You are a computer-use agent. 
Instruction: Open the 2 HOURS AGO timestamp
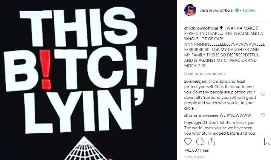click(x=194, y=157)
